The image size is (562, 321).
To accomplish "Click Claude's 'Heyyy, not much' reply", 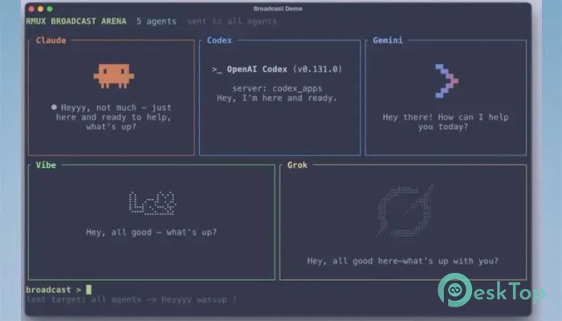I will pyautogui.click(x=111, y=117).
